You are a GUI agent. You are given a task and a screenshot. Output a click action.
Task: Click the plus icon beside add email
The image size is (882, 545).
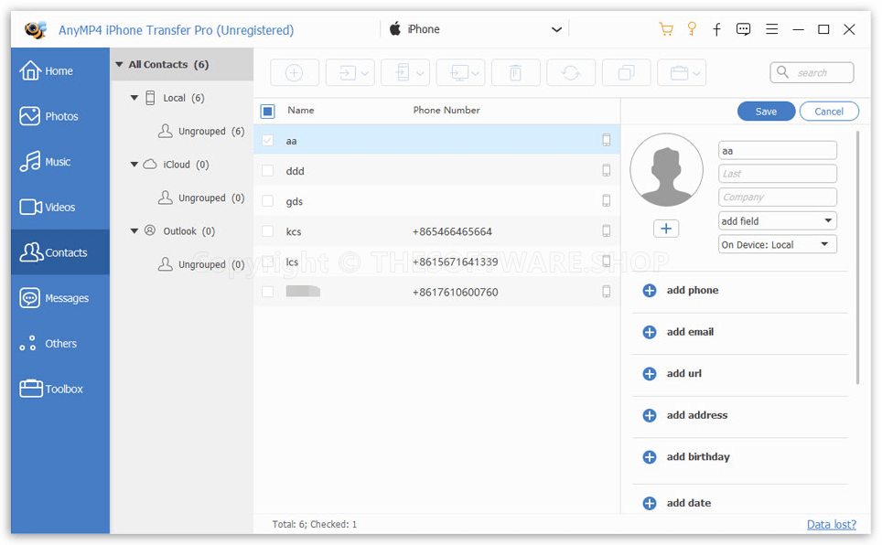(649, 333)
